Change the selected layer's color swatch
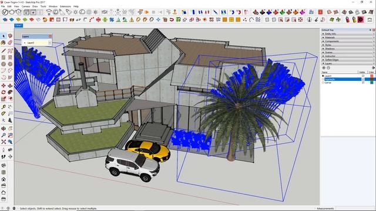376x211 pixels. click(372, 79)
